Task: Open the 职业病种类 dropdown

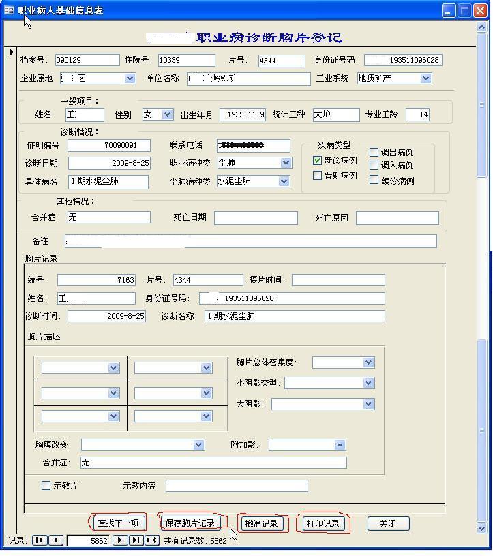Action: pyautogui.click(x=286, y=163)
